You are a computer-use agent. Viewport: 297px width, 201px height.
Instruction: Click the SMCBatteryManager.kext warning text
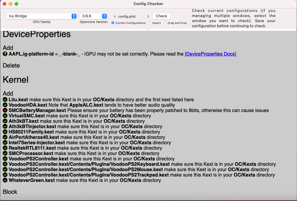pos(139,110)
